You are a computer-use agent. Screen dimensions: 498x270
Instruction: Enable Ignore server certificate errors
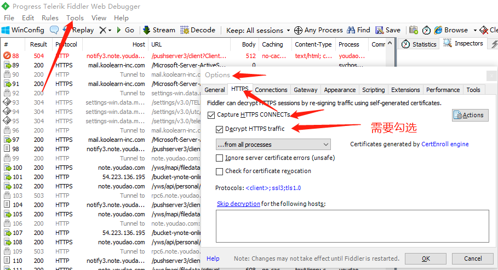tap(219, 158)
